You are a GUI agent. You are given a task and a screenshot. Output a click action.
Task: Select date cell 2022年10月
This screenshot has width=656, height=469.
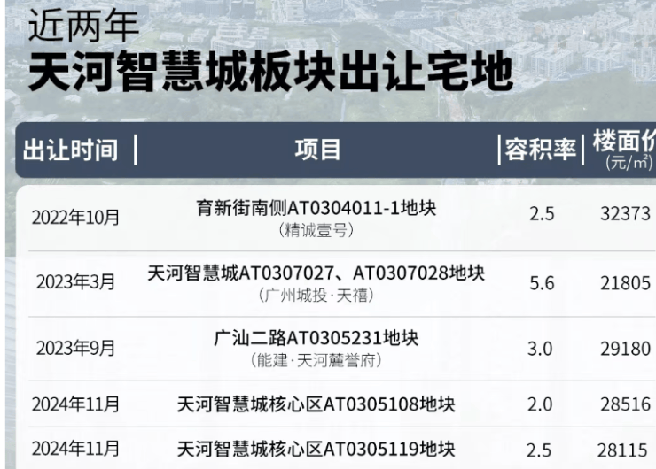tap(75, 217)
